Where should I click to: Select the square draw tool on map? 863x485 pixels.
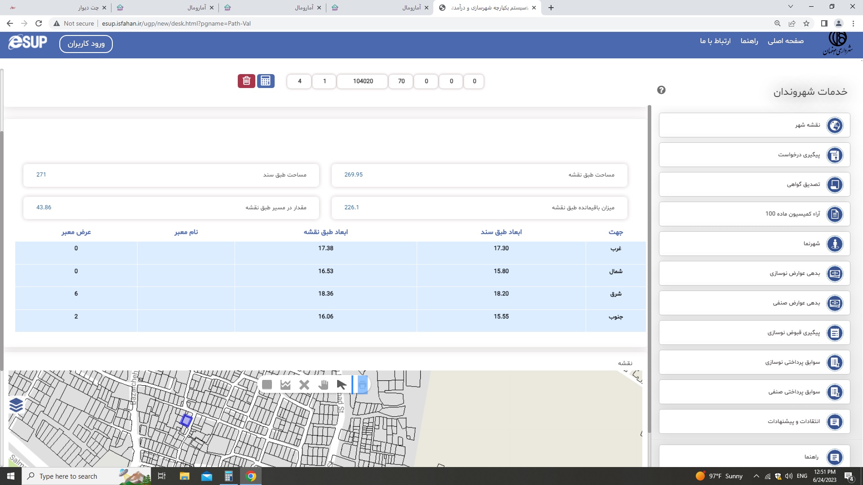click(267, 385)
